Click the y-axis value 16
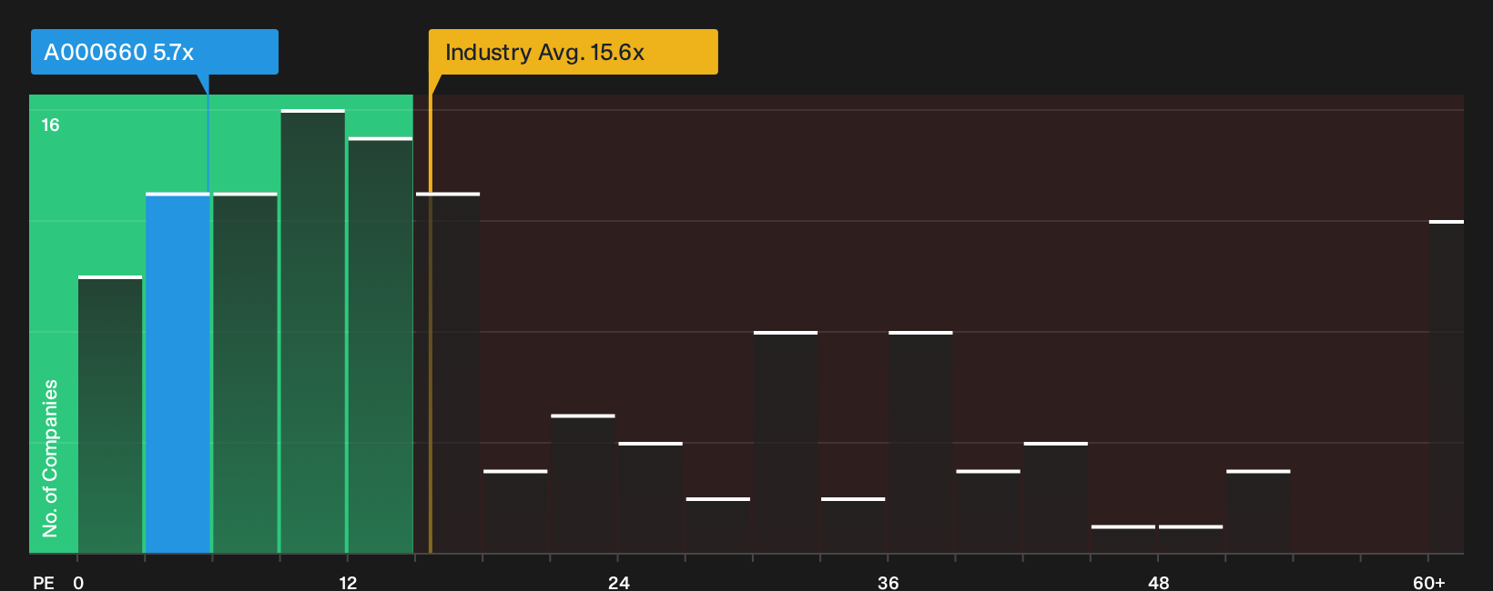Viewport: 1493px width, 591px height. pos(50,125)
